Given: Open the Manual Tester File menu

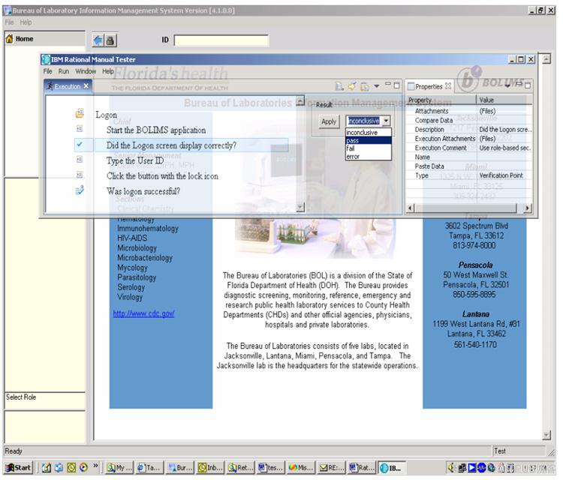Looking at the screenshot, I should point(48,71).
